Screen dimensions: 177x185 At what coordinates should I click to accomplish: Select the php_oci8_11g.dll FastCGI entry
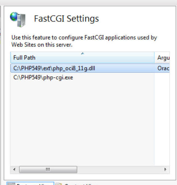83,68
